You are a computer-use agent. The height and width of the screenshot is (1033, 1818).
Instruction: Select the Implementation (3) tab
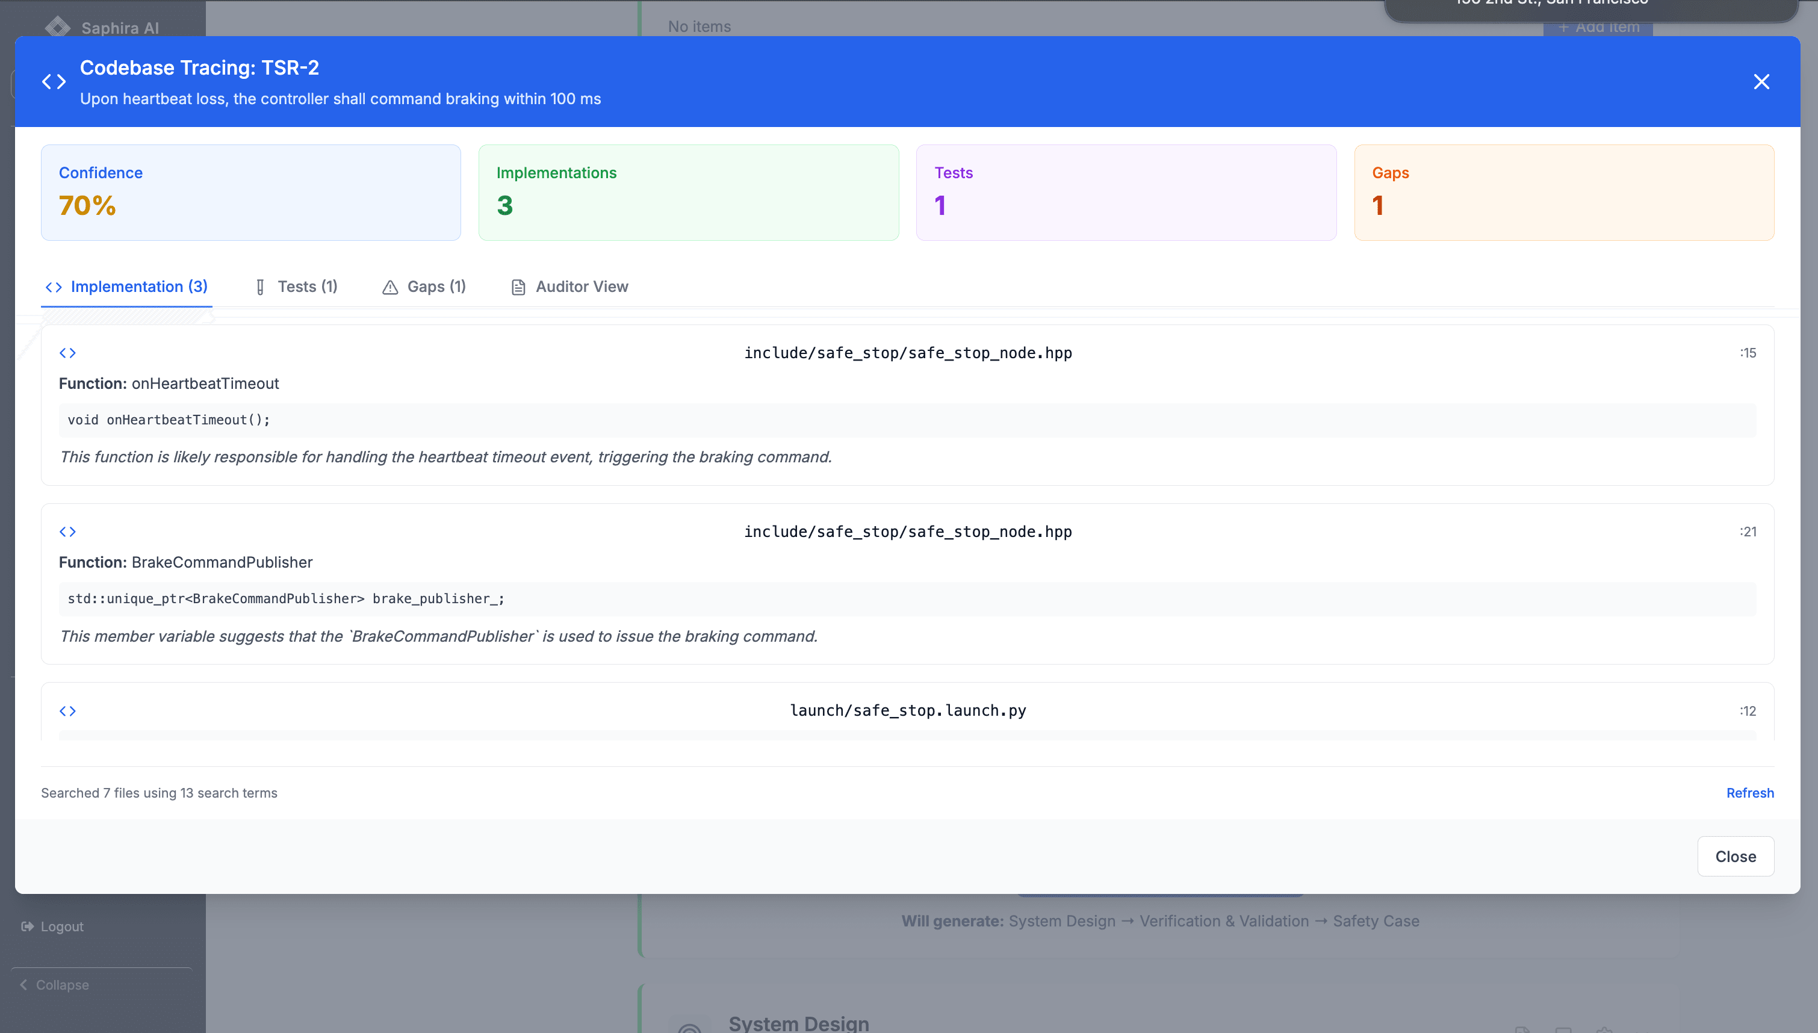[x=138, y=287]
